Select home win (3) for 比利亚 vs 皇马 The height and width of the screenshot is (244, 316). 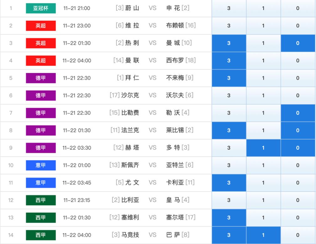click(229, 200)
